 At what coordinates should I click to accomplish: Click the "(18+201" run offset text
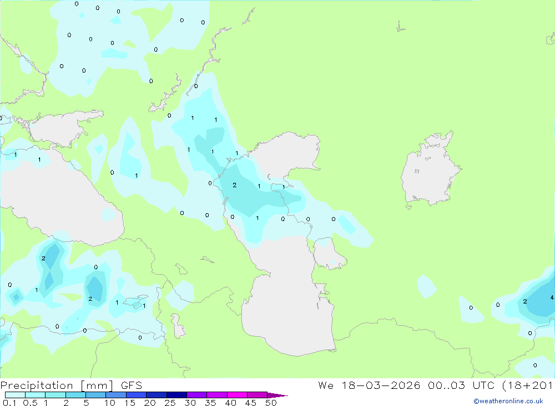point(528,386)
